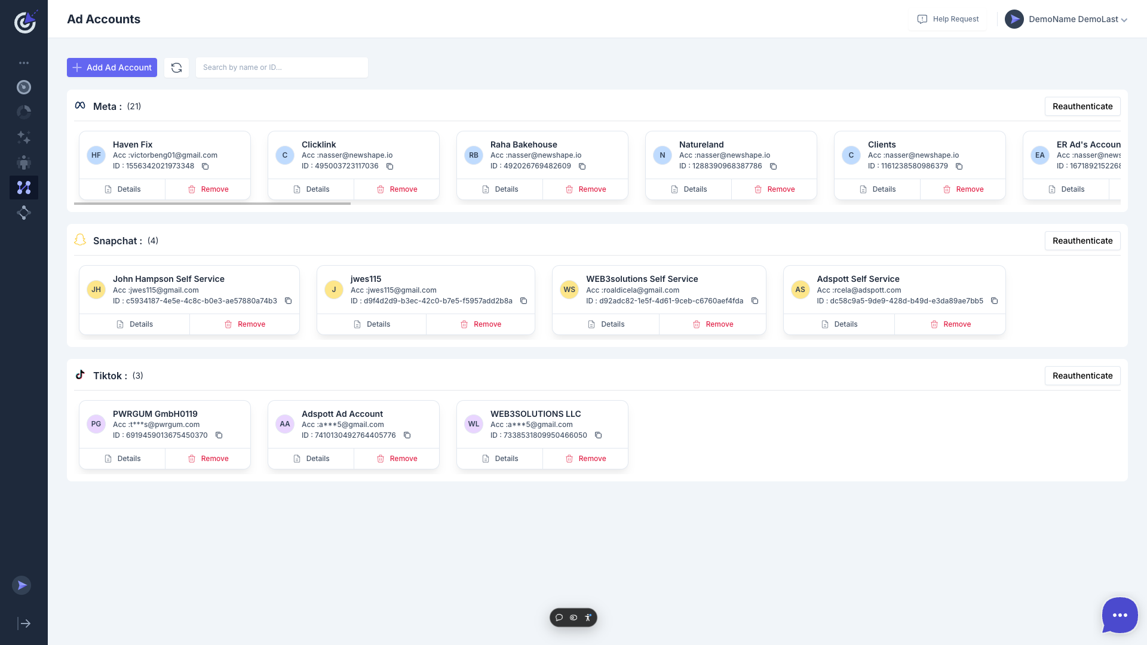This screenshot has height=645, width=1147.
Task: Copy the Clicklink account ID
Action: [x=390, y=167]
